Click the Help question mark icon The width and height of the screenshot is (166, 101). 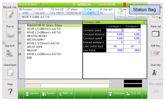pyautogui.click(x=10, y=92)
